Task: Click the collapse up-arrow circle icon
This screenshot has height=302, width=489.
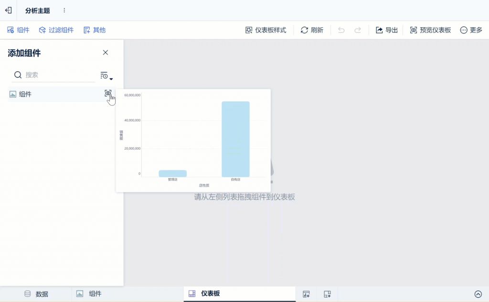Action: [478, 294]
